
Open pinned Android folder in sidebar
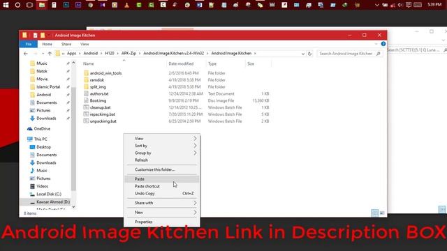point(43,95)
